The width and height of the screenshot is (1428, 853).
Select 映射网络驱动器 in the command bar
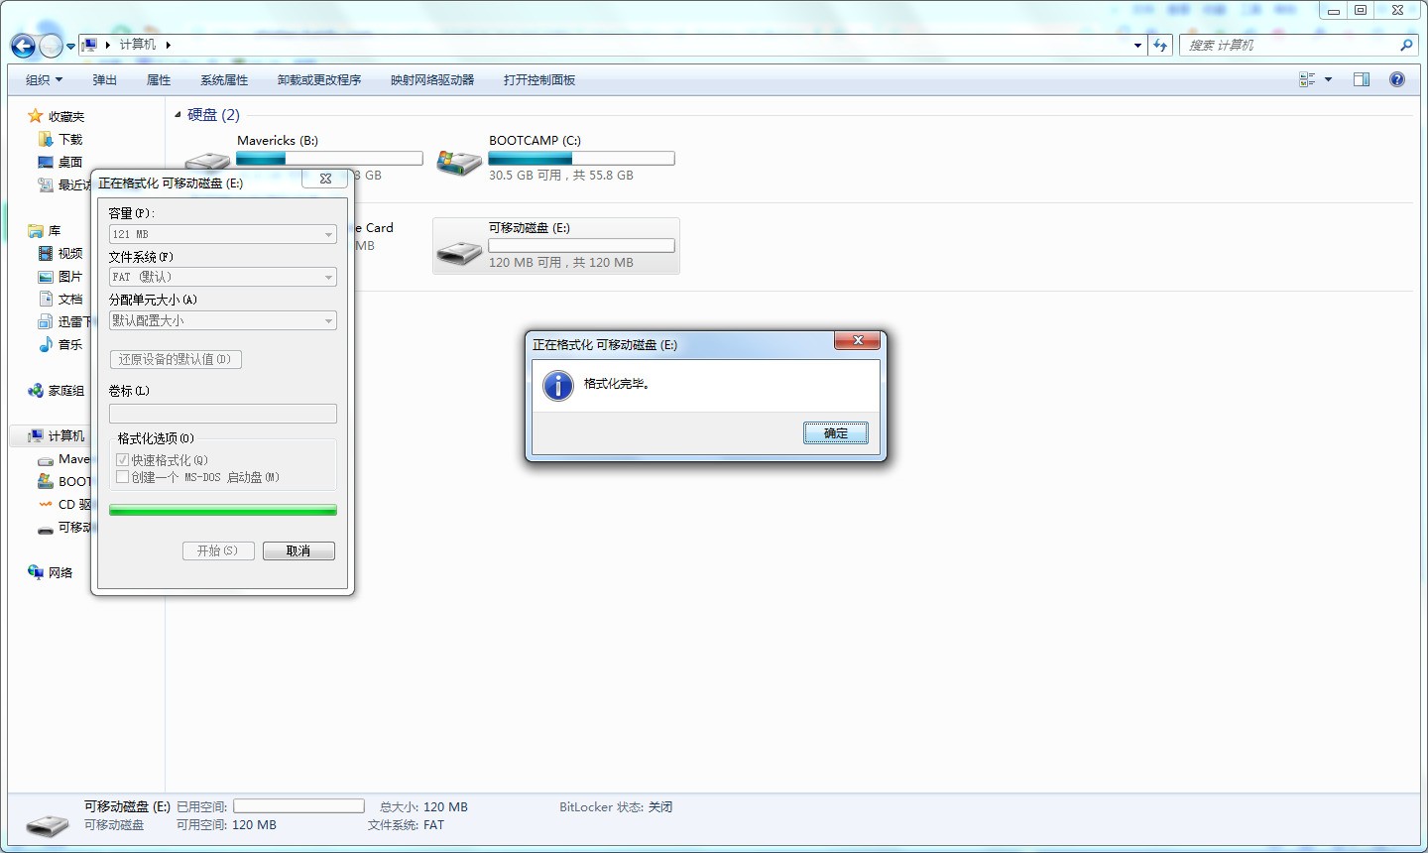[x=432, y=80]
